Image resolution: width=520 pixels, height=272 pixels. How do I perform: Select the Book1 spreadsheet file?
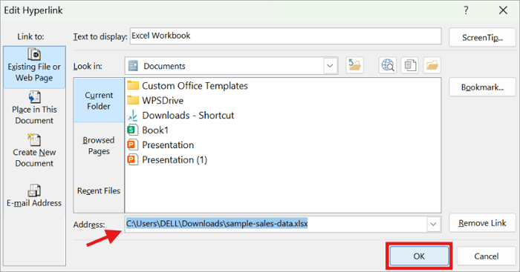(148, 130)
